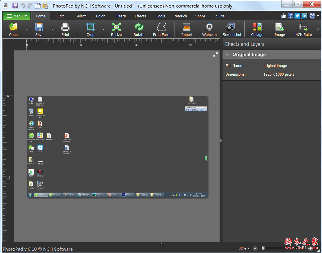Click quick-access Save icon in title bar
This screenshot has width=322, height=253.
click(15, 6)
